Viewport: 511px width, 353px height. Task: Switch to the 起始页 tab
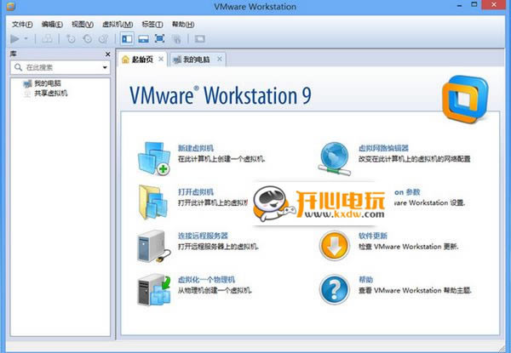tap(142, 60)
